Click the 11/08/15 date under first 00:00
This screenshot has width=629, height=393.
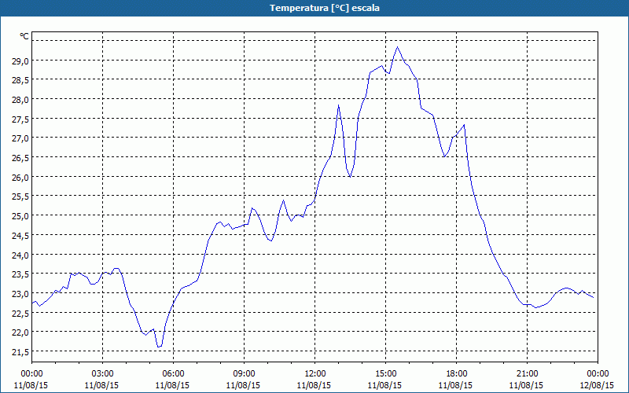click(x=31, y=385)
